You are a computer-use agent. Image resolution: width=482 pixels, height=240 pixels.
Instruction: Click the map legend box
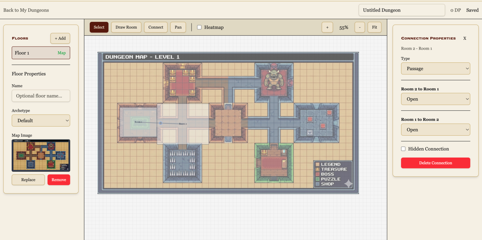(333, 174)
